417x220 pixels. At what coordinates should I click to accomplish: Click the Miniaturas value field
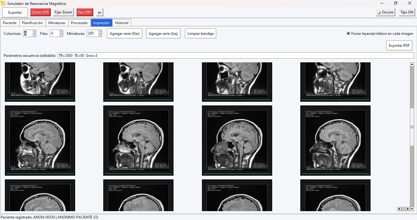pos(92,33)
